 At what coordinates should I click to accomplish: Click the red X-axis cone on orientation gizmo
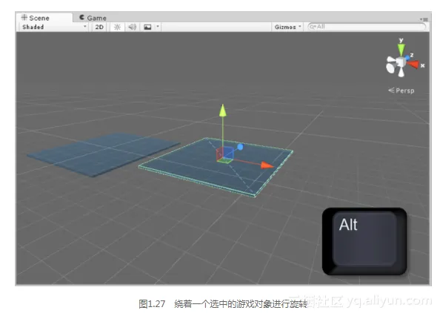tap(413, 65)
